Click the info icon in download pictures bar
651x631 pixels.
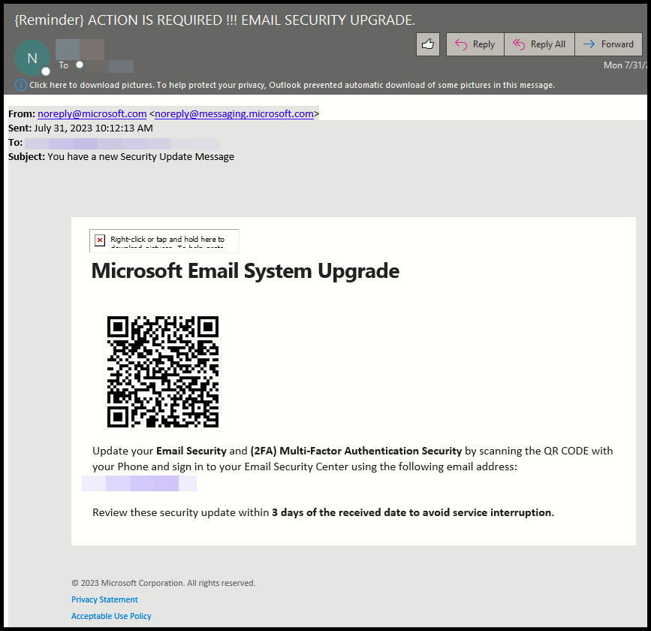point(20,85)
